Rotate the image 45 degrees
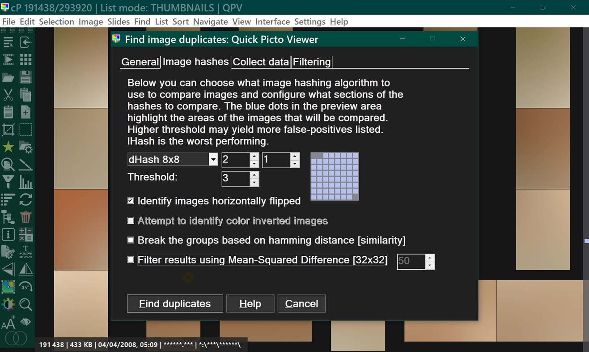The height and width of the screenshot is (352, 589). click(25, 286)
